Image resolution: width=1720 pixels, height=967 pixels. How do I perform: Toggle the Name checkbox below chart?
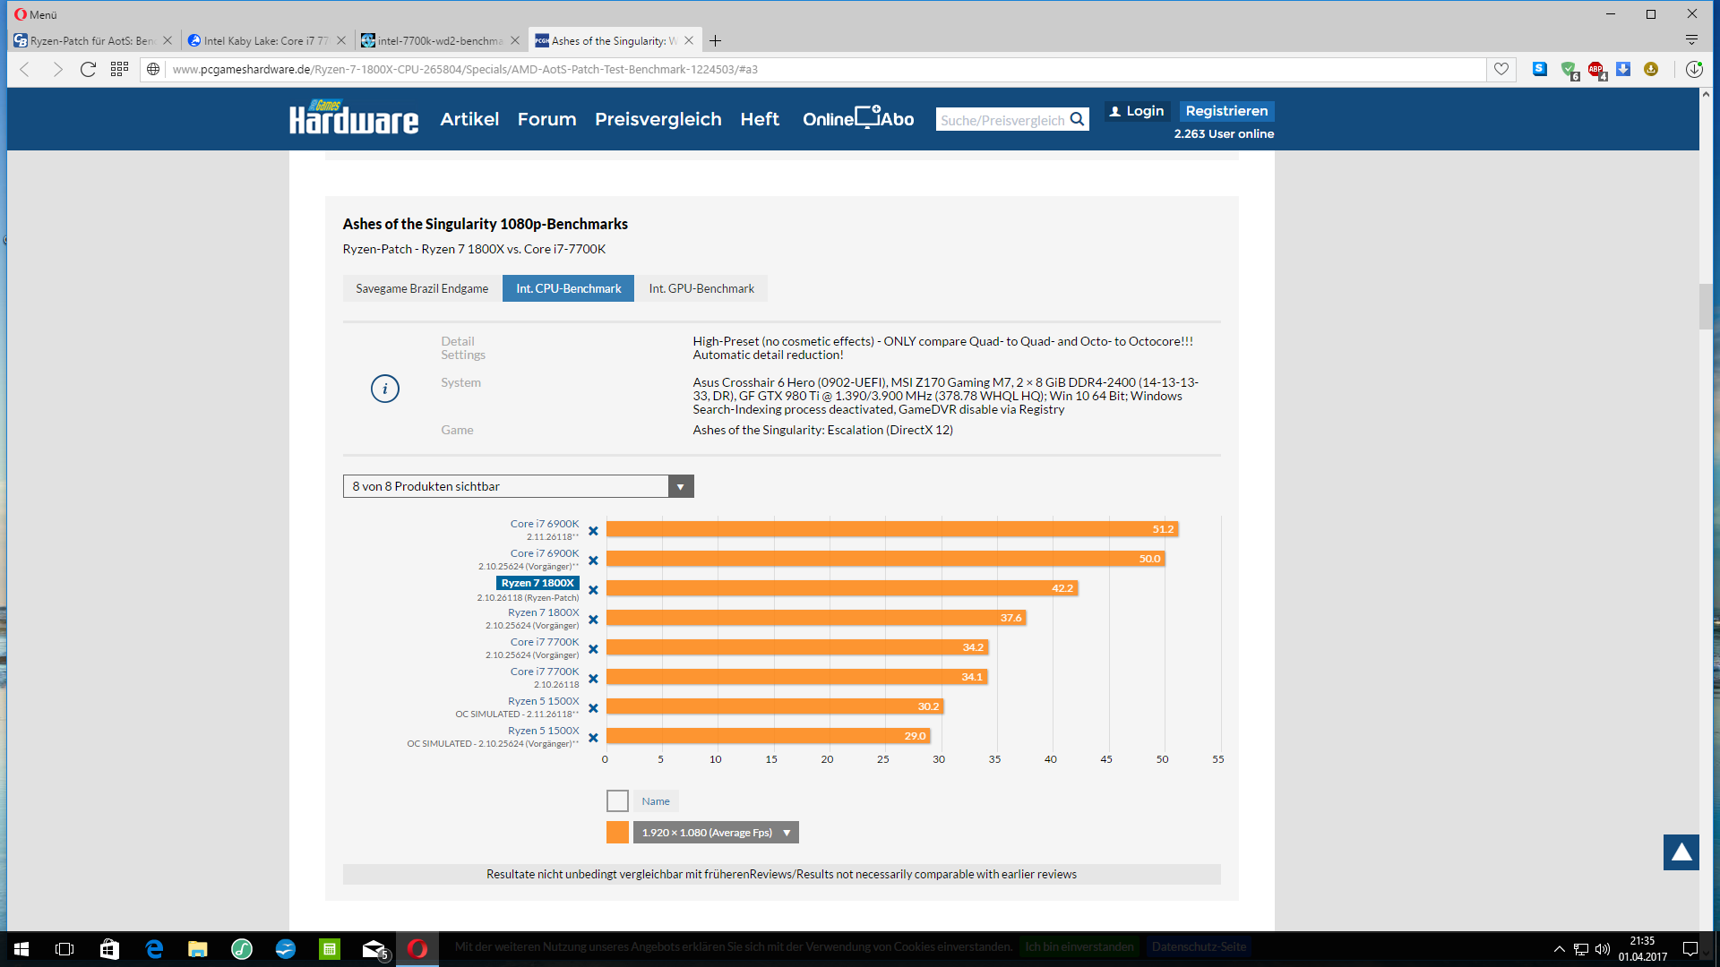617,800
